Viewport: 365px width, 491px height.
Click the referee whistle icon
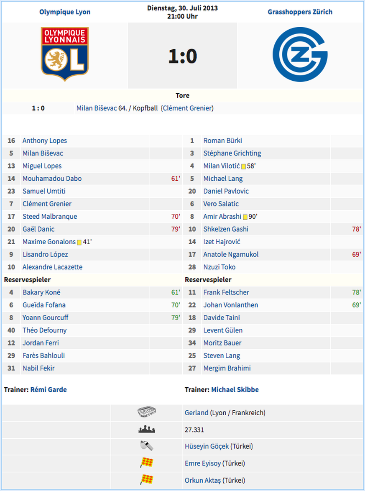147,446
